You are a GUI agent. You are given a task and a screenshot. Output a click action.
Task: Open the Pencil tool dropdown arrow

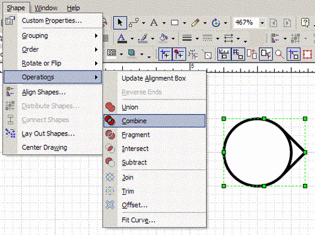[205, 23]
